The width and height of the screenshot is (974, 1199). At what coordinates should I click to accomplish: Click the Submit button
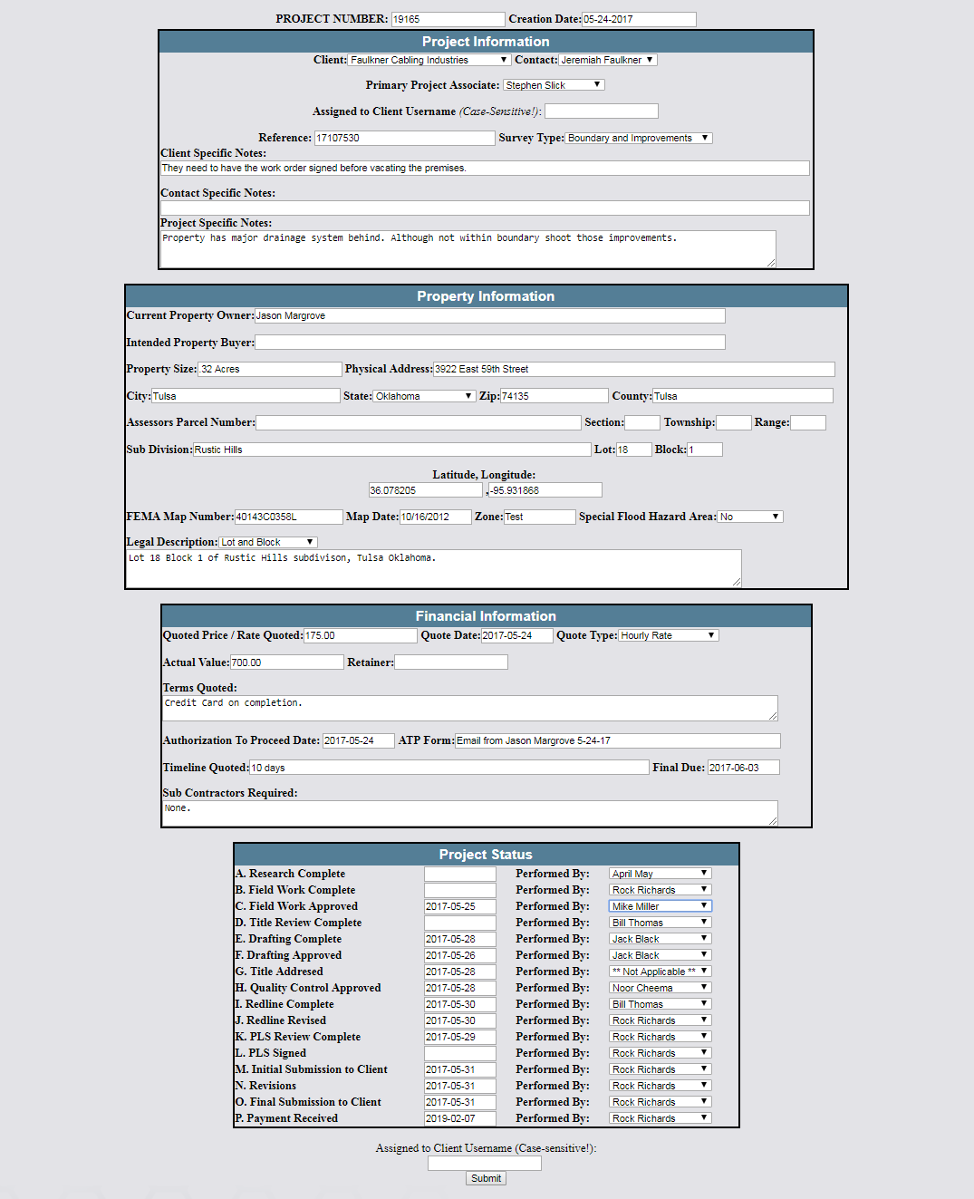(486, 1179)
